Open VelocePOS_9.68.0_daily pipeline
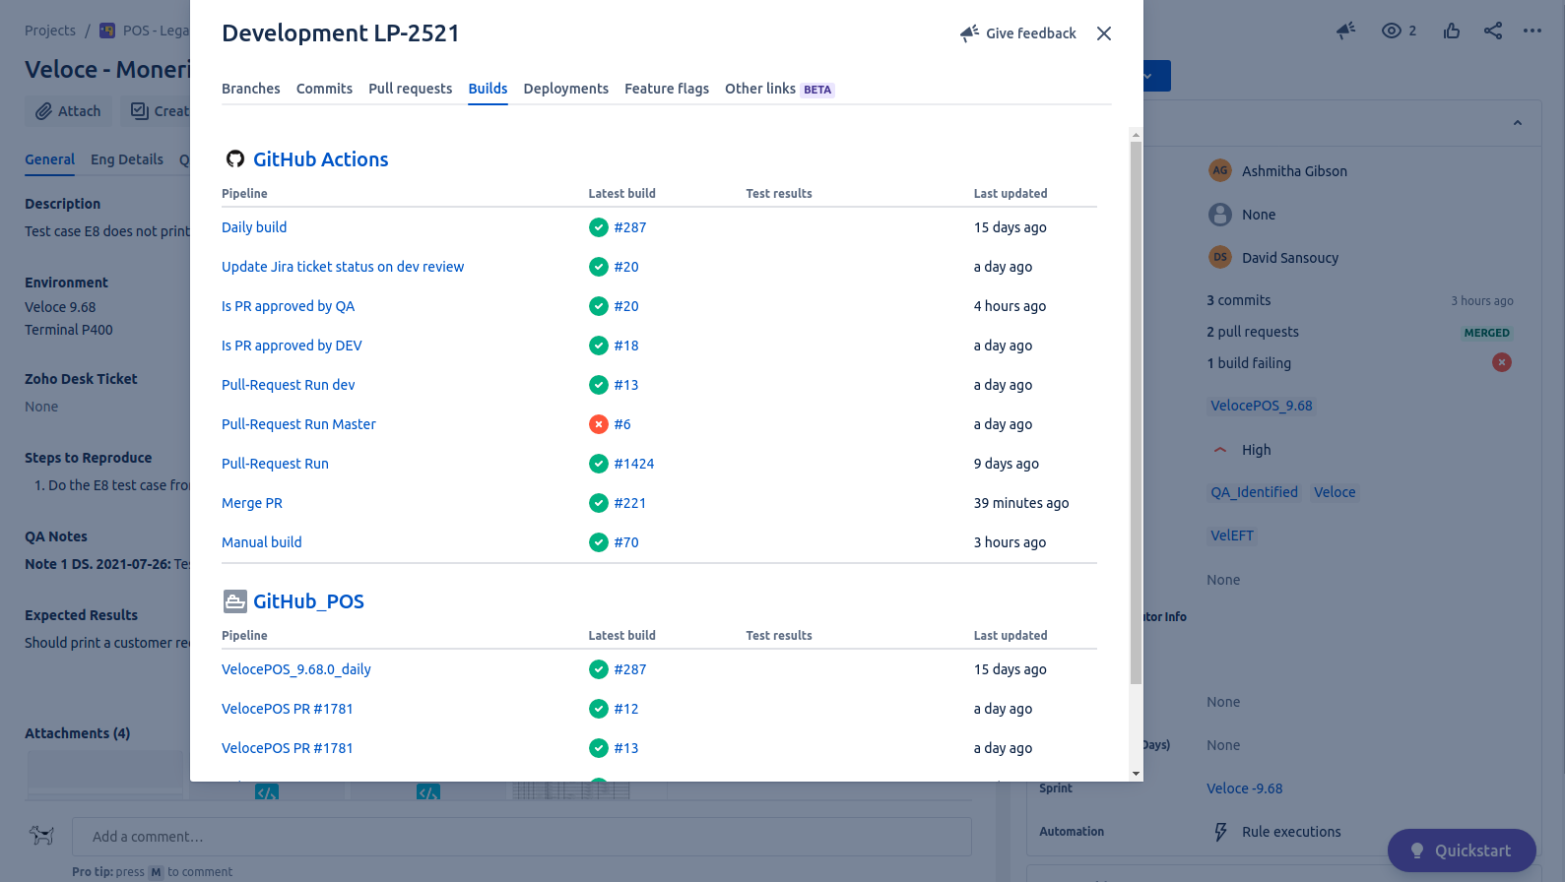Viewport: 1565px width, 882px height. point(296,669)
